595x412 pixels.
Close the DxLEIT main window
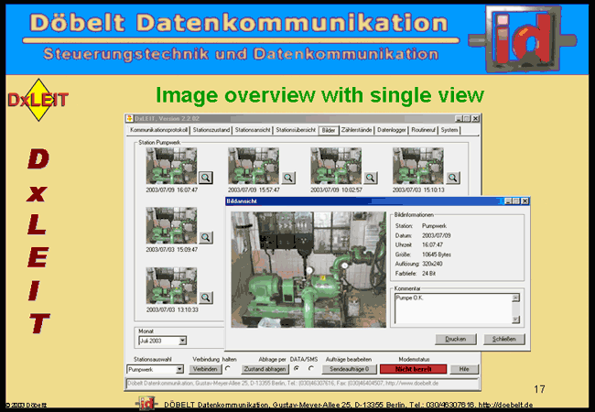point(475,118)
